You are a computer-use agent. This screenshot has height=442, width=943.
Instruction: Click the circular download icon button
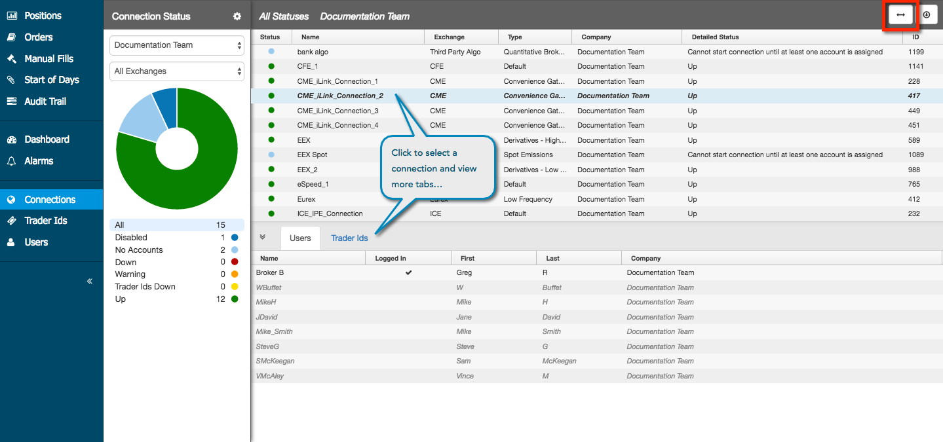(x=927, y=14)
